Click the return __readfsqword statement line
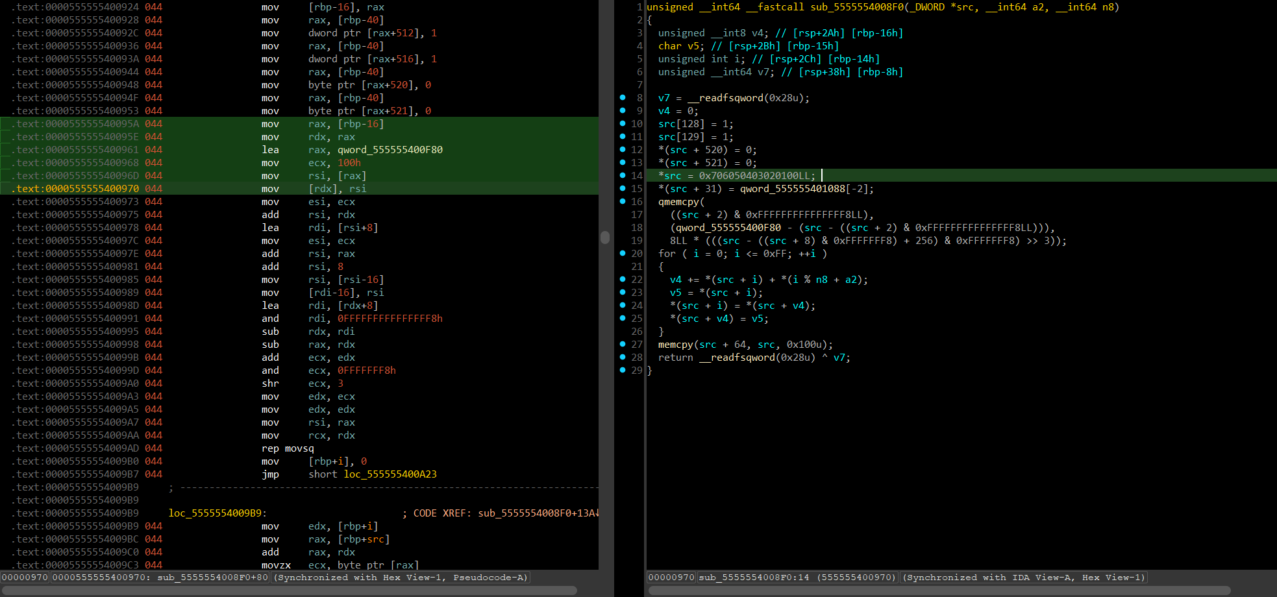 coord(754,358)
